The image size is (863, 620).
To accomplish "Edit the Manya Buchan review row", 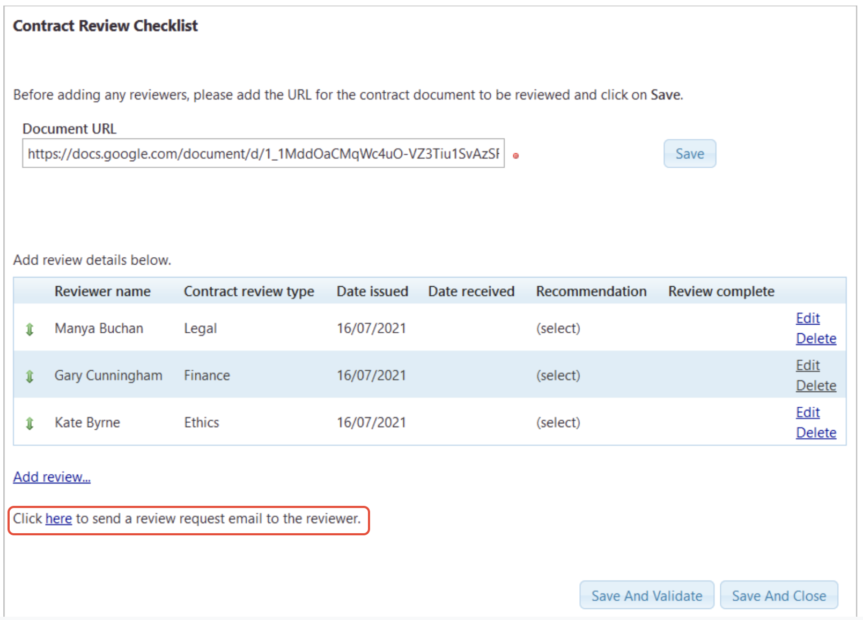I will pyautogui.click(x=807, y=318).
